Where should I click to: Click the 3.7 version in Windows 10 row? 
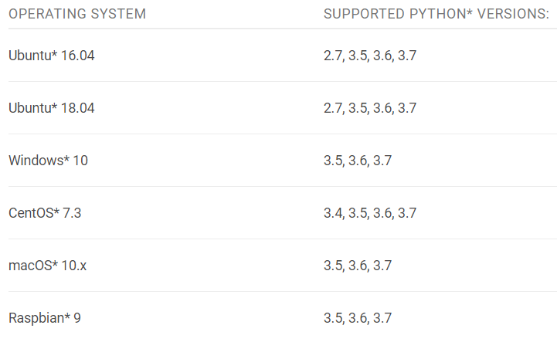pyautogui.click(x=382, y=161)
